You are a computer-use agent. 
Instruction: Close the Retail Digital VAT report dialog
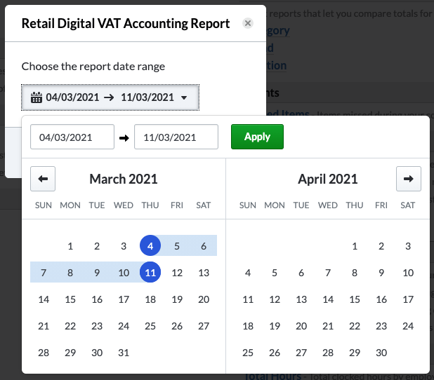pyautogui.click(x=247, y=23)
